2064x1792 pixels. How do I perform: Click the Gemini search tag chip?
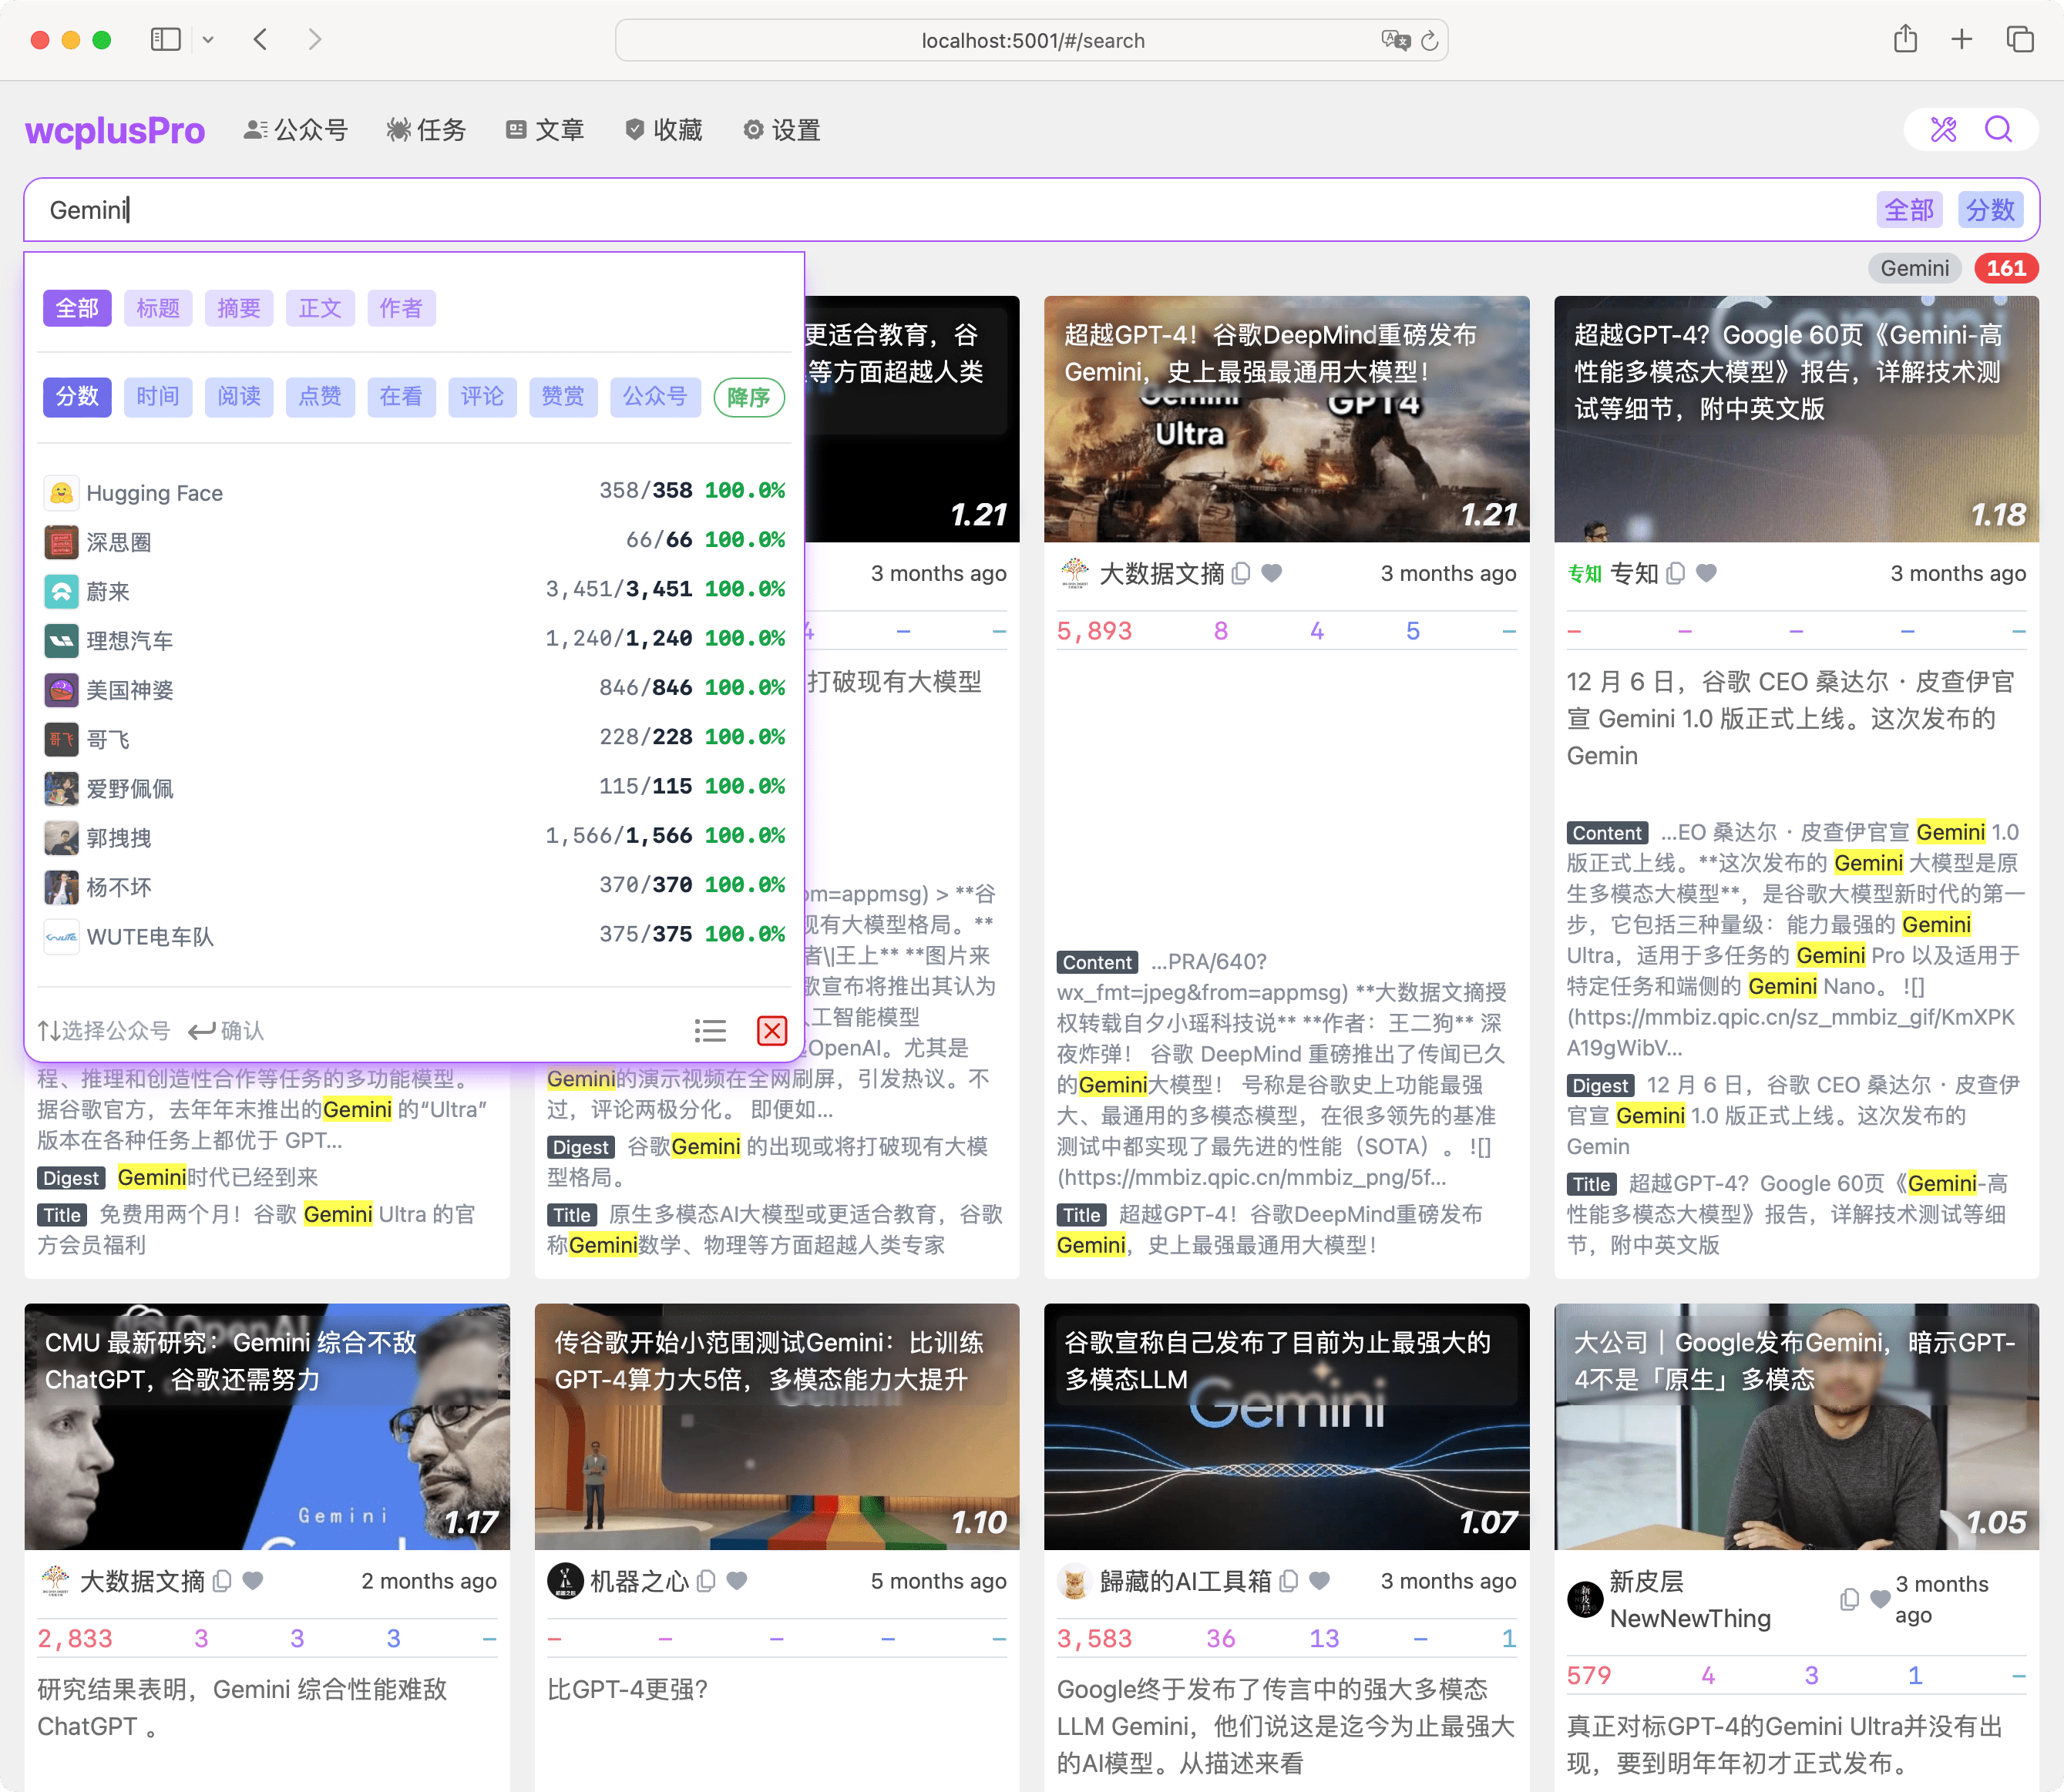[1913, 268]
